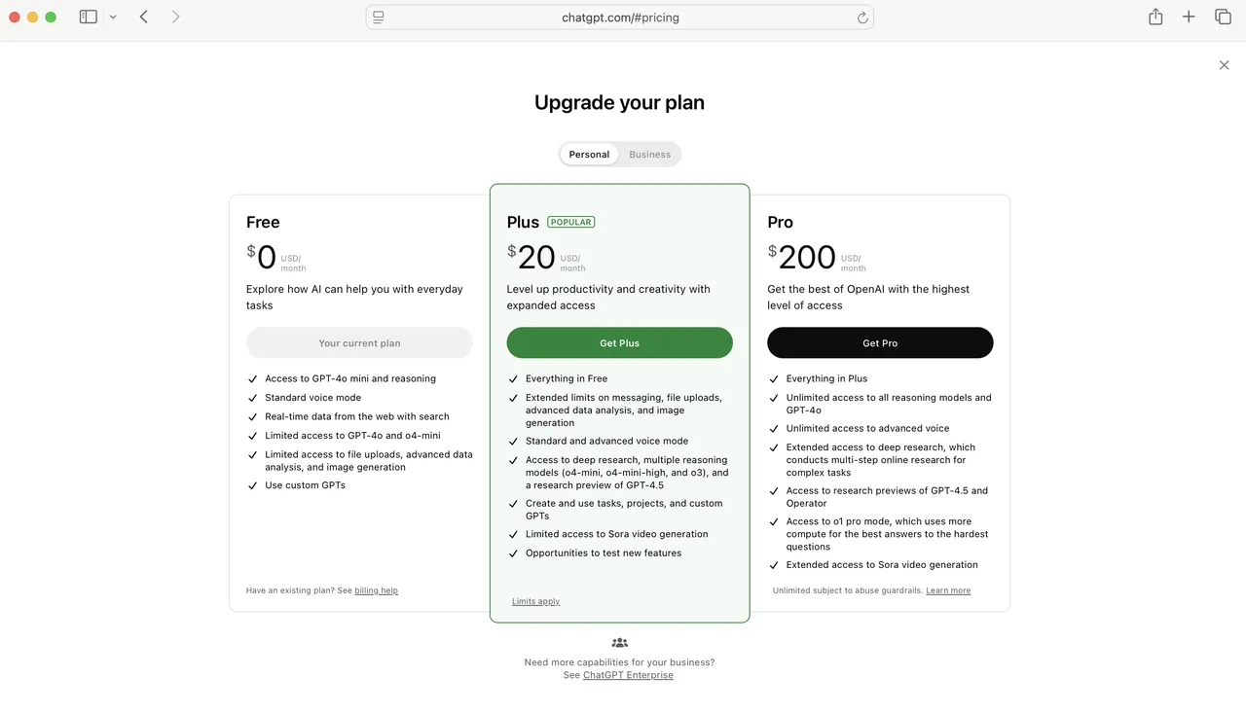The image size is (1246, 713).
Task: Click the Get Pro button
Action: coord(880,343)
